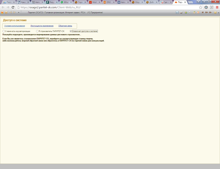Select radio 'У меня нет доступа к системе'
Image resolution: width=220 pixels, height=169 pixels.
pyautogui.click(x=70, y=31)
